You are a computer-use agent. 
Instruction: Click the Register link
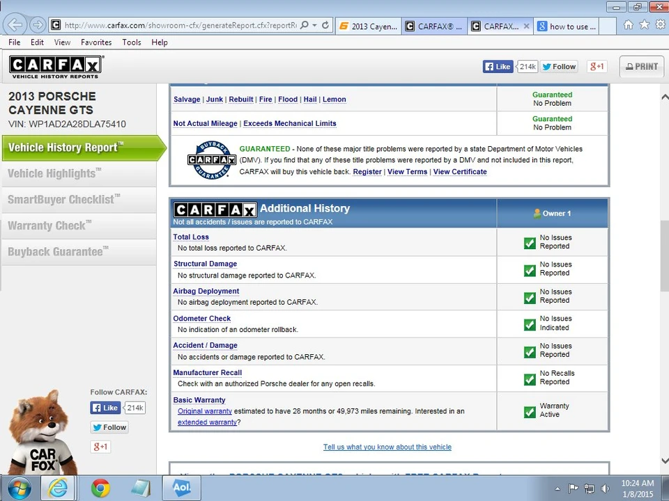367,172
